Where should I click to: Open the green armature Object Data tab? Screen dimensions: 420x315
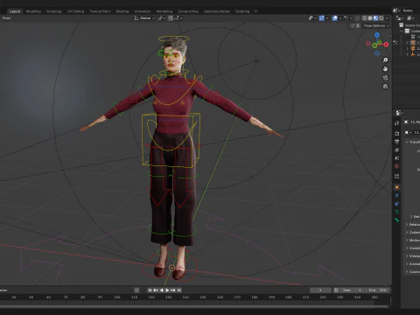396,212
